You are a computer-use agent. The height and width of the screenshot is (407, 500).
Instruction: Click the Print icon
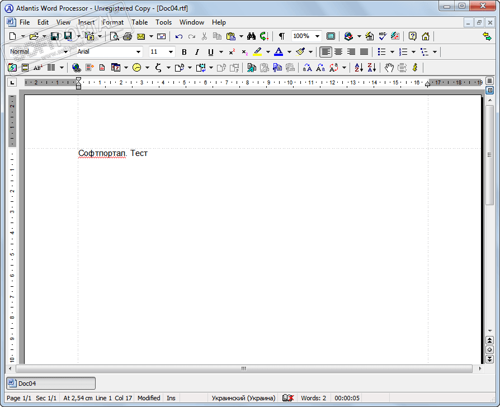tap(127, 36)
